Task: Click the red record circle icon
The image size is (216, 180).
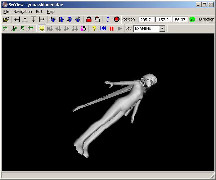Action: coord(116,19)
